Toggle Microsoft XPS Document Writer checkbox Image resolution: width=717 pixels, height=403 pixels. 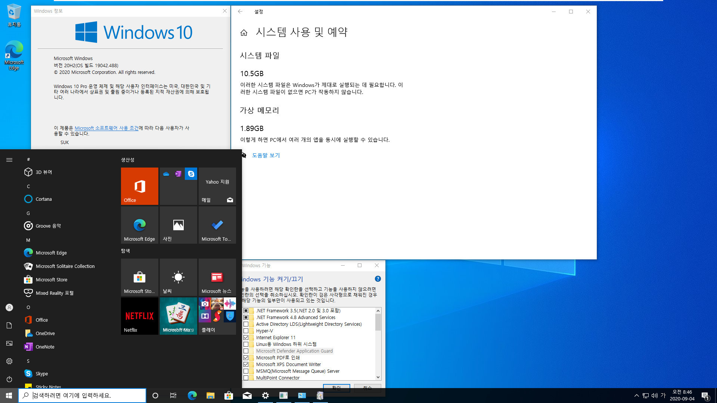pos(246,364)
